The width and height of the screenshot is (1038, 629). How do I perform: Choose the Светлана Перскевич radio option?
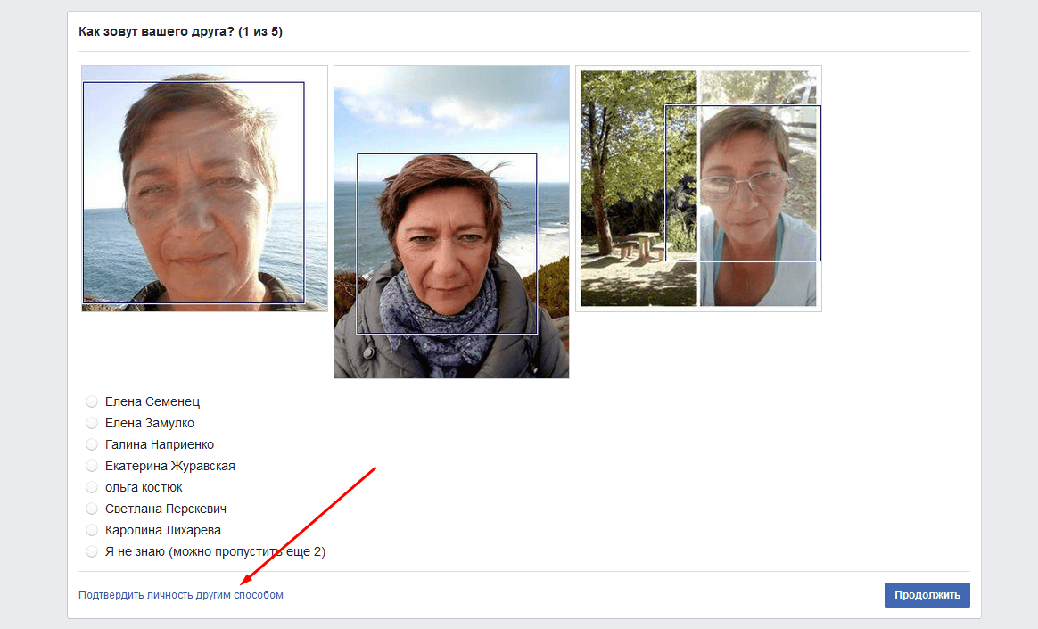point(92,509)
